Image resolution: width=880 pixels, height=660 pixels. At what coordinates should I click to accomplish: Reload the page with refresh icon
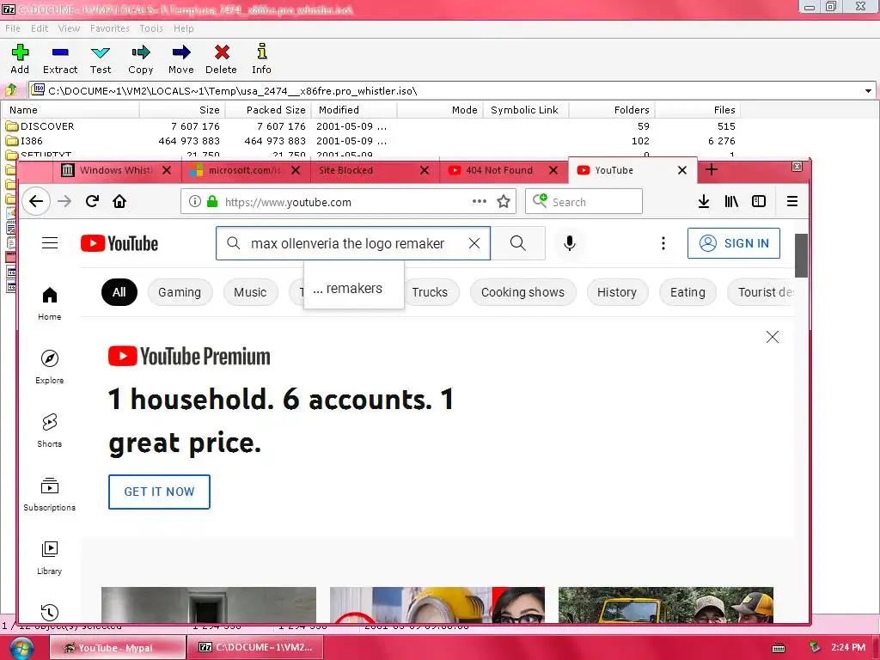(92, 201)
